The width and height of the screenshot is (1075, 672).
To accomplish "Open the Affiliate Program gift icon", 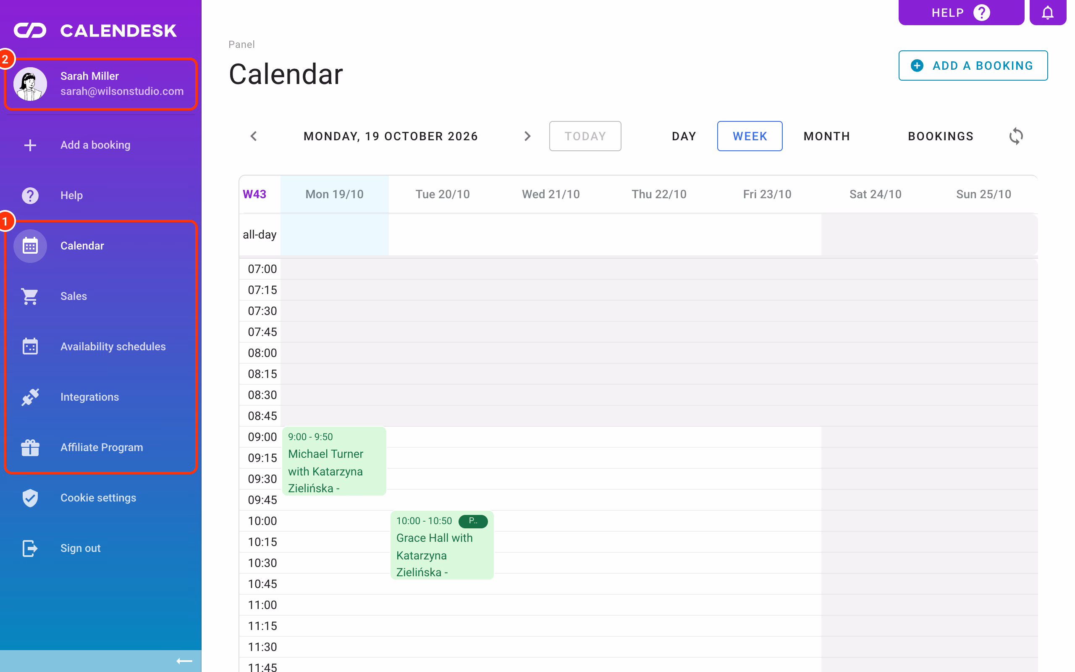I will (30, 447).
